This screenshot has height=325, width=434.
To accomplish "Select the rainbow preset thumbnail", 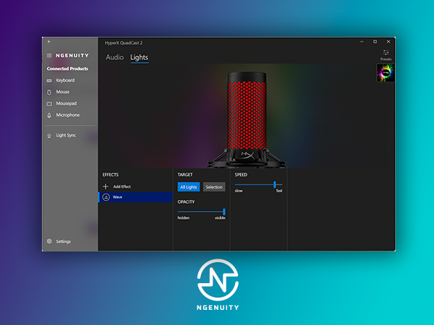I will click(386, 73).
